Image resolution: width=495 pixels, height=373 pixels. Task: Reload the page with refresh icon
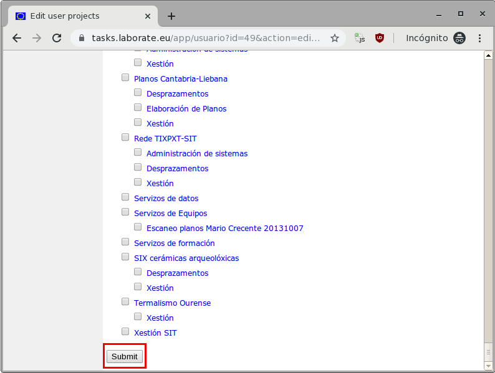[x=57, y=38]
